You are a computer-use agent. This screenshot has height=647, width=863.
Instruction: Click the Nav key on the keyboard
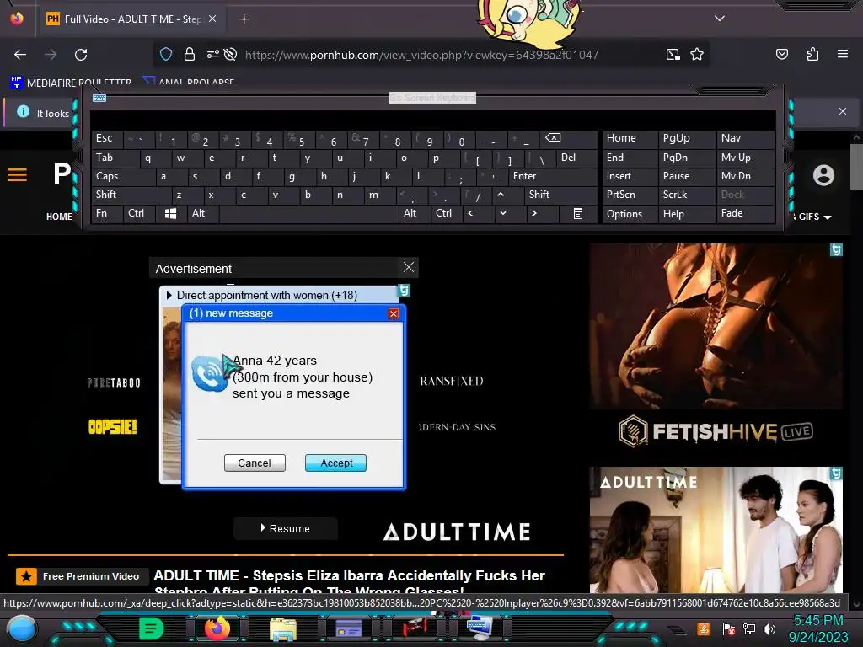[745, 138]
